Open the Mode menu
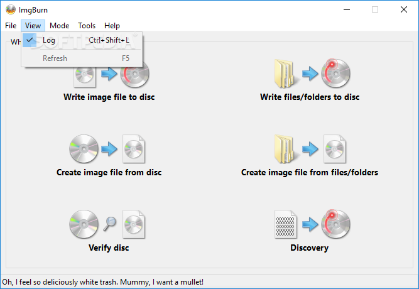The width and height of the screenshot is (419, 289). 59,26
